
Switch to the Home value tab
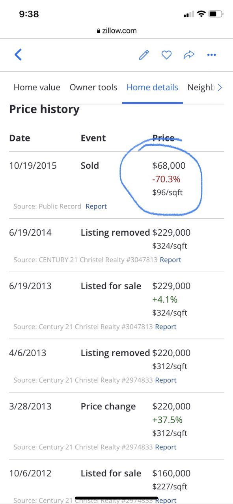point(37,87)
